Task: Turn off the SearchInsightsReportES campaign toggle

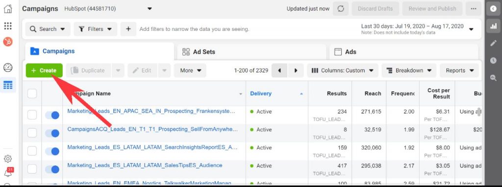Action: pos(52,151)
